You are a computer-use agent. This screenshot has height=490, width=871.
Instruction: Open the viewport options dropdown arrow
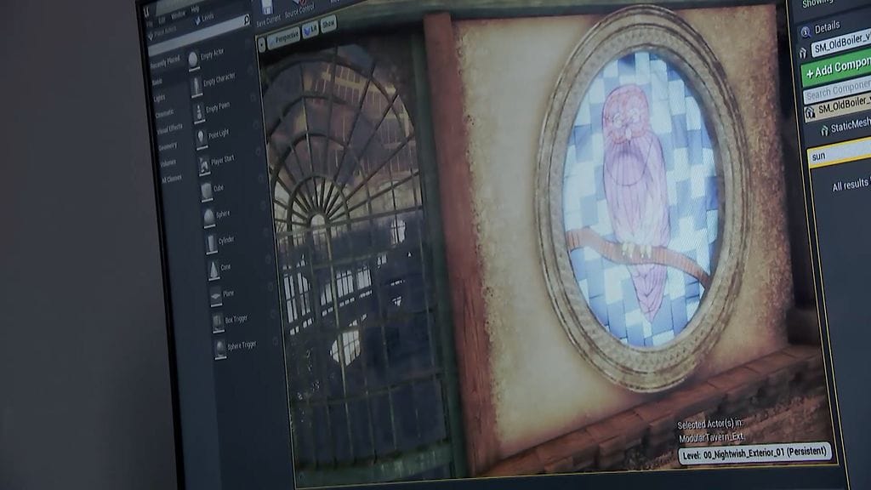(x=262, y=44)
